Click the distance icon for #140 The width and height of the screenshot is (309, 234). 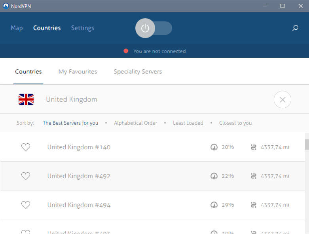coord(254,147)
